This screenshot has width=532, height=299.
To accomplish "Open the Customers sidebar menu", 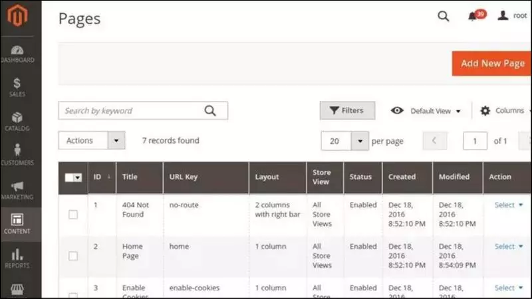I will [x=17, y=155].
